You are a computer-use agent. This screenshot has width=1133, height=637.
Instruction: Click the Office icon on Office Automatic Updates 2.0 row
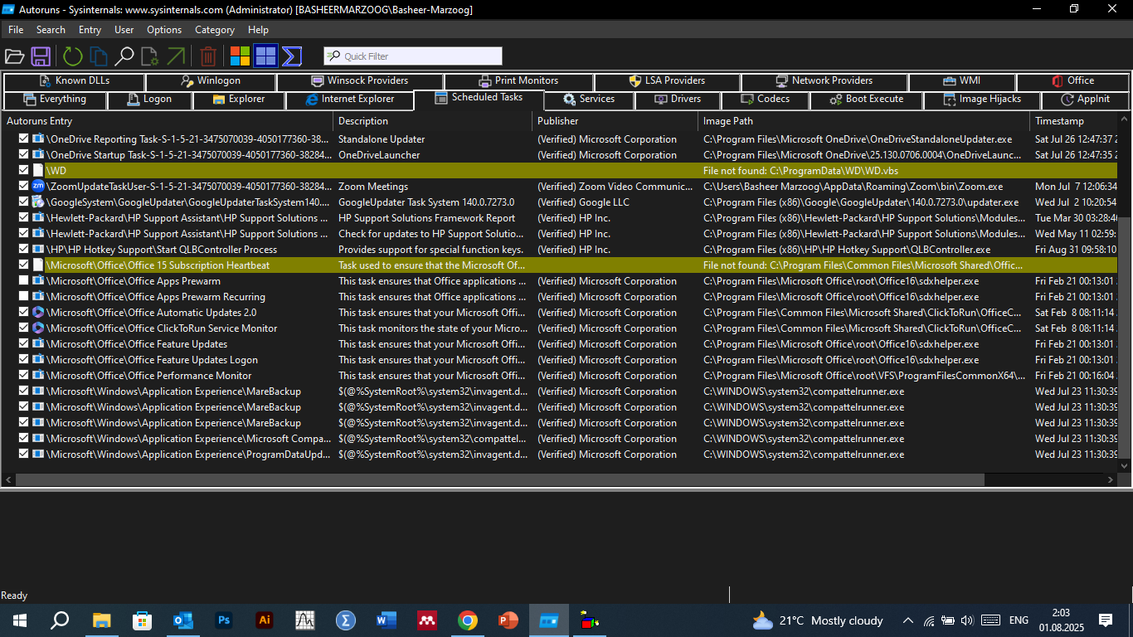point(38,313)
